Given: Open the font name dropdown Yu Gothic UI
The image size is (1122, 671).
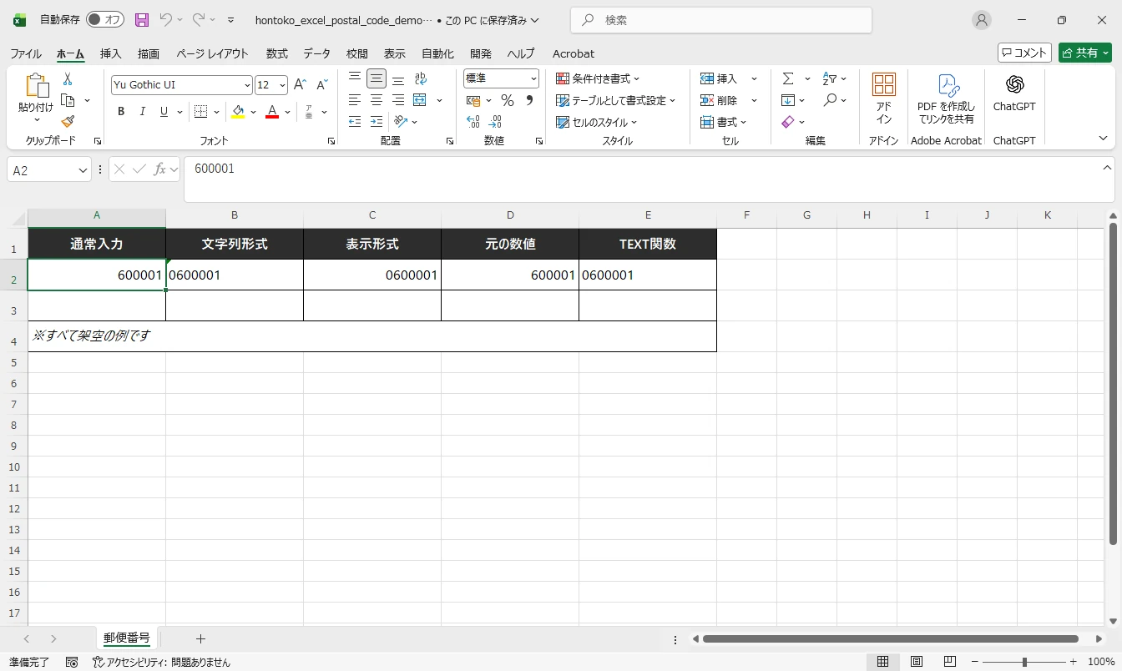Looking at the screenshot, I should tap(247, 85).
